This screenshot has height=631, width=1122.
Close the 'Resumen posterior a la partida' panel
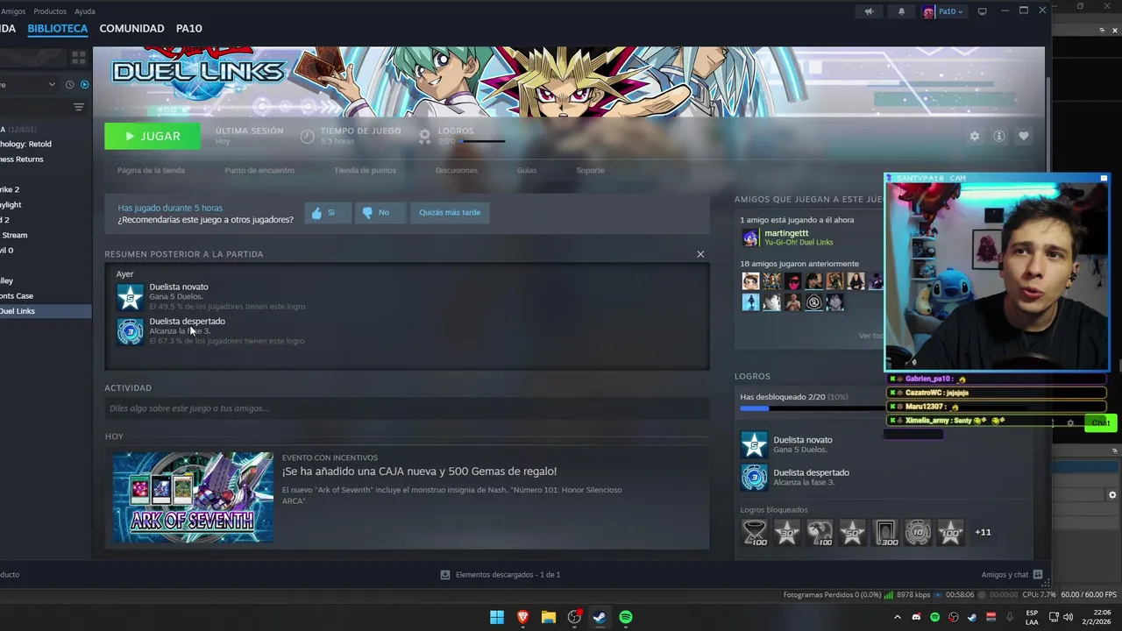[x=700, y=254]
